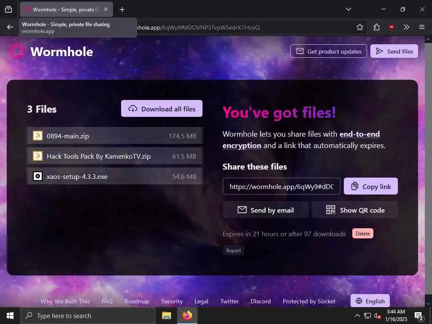Open the Security footer link

tap(172, 301)
